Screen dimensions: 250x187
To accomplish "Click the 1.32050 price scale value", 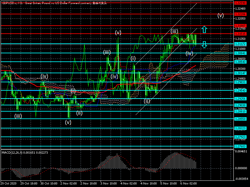I will point(240,19).
